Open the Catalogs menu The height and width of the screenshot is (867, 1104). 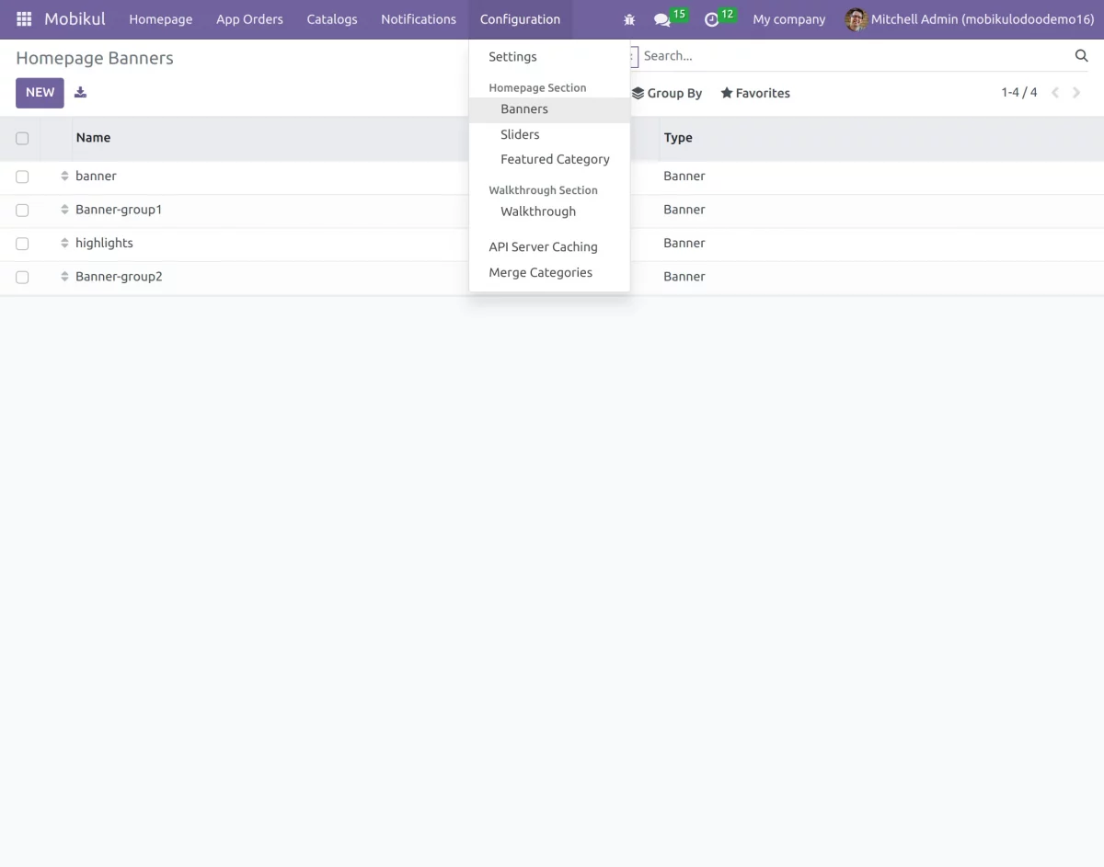[x=331, y=18]
